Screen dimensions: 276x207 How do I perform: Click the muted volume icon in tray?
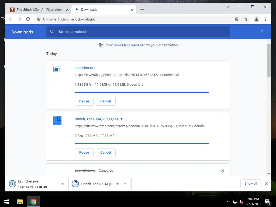click(241, 202)
